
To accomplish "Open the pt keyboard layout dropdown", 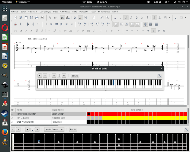I will tap(167, 2).
